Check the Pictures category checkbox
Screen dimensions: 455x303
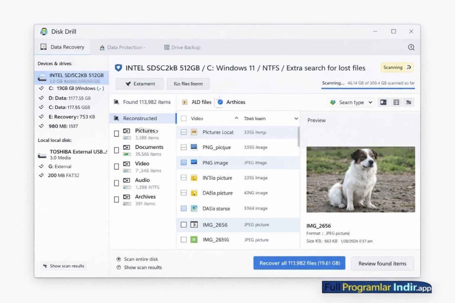click(116, 134)
